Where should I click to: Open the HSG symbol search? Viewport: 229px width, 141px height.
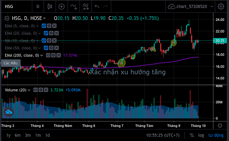coord(9,6)
